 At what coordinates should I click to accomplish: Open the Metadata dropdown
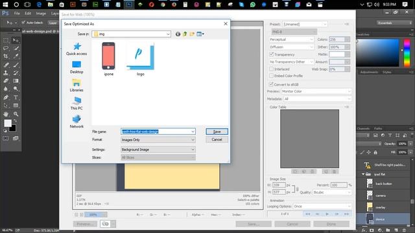point(318,99)
